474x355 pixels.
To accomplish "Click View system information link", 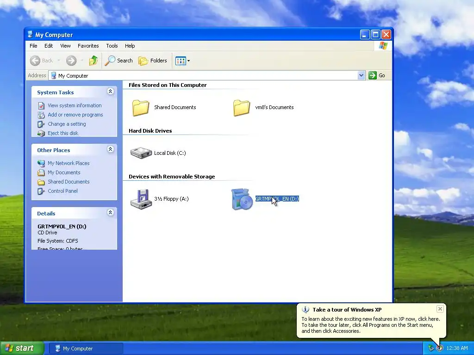I will (75, 105).
